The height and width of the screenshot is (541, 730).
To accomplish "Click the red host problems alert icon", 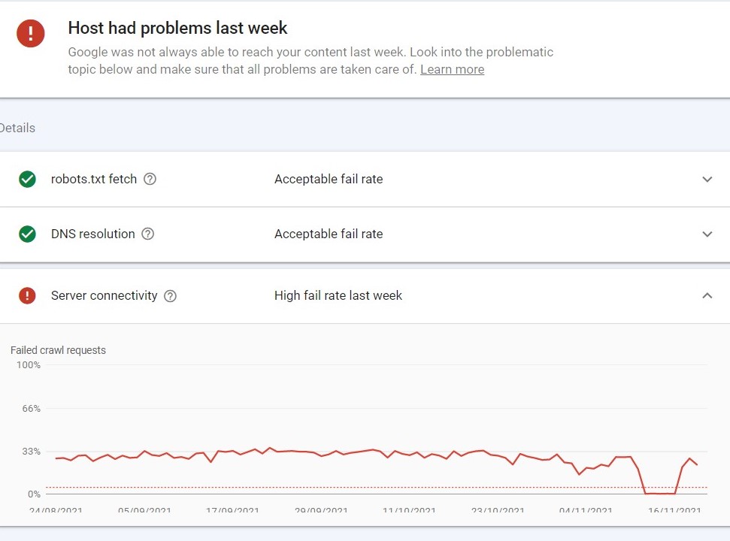I will coord(31,34).
